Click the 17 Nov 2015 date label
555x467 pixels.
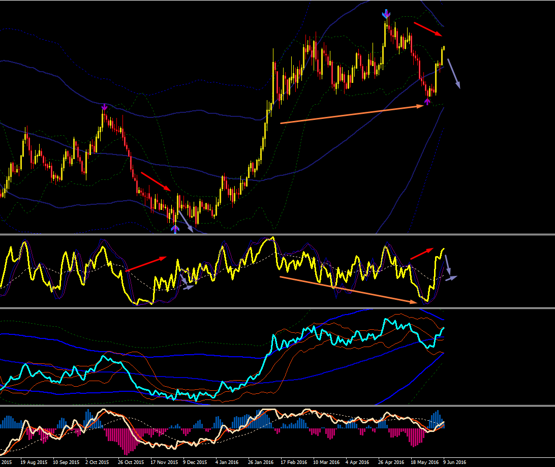164,462
